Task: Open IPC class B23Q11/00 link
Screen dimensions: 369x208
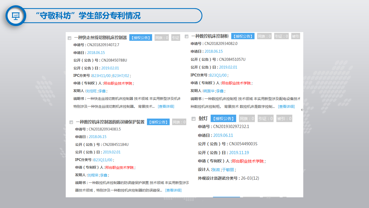Action: tap(103, 160)
